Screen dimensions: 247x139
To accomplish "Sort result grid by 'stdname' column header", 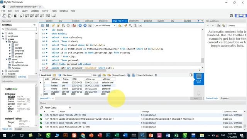I will pyautogui.click(x=56, y=79).
